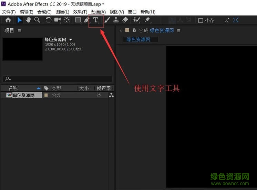
Task: Expand dropdown arrow next to 绿色资源网 name
Action: pos(71,40)
